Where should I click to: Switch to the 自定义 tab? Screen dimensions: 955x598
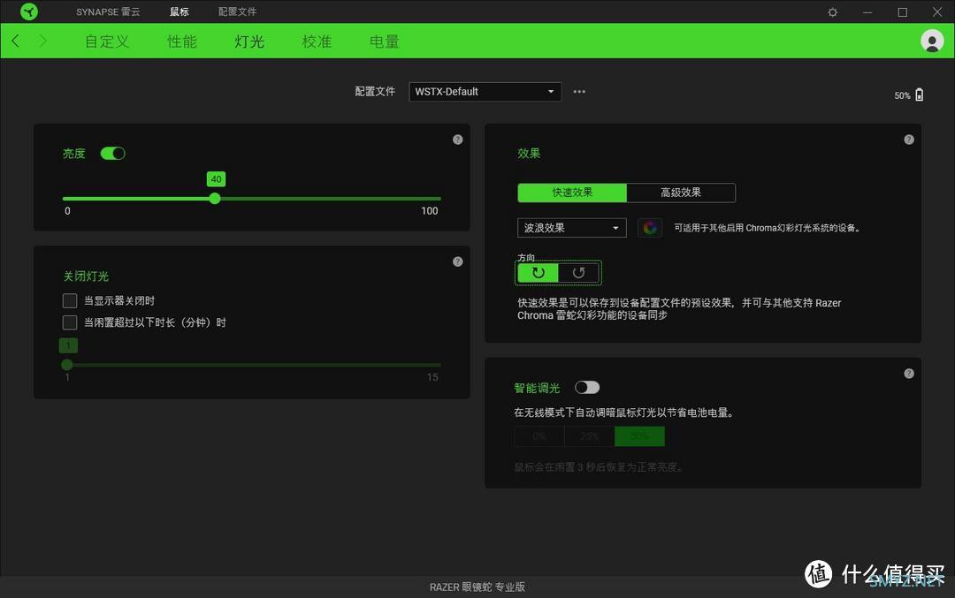coord(107,42)
